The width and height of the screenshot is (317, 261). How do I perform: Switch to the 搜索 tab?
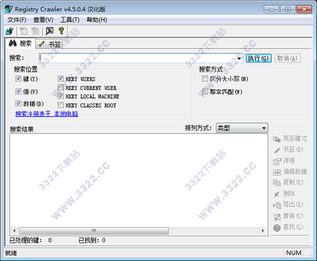[x=20, y=43]
